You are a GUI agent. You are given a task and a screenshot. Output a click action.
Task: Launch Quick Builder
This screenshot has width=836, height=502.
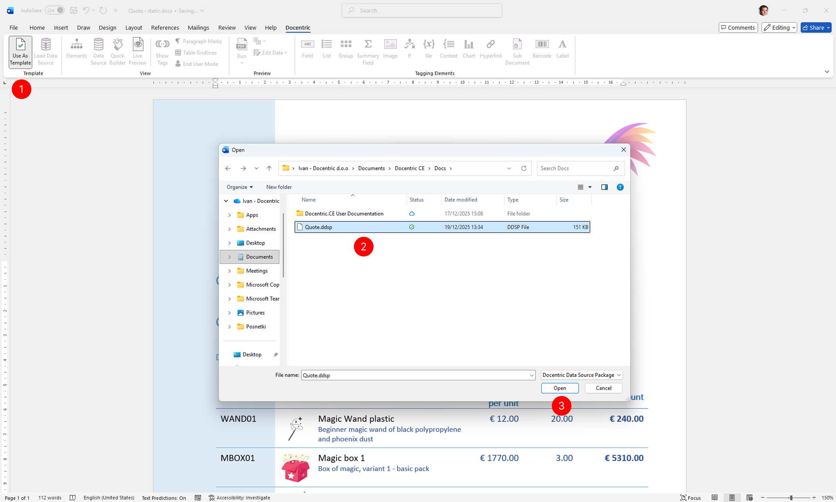pyautogui.click(x=118, y=52)
